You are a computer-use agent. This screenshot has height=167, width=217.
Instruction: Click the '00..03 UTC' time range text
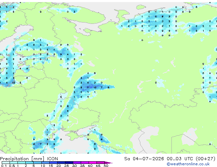pos(180,159)
